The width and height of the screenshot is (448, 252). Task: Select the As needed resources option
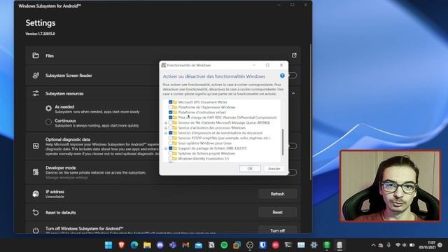click(48, 108)
